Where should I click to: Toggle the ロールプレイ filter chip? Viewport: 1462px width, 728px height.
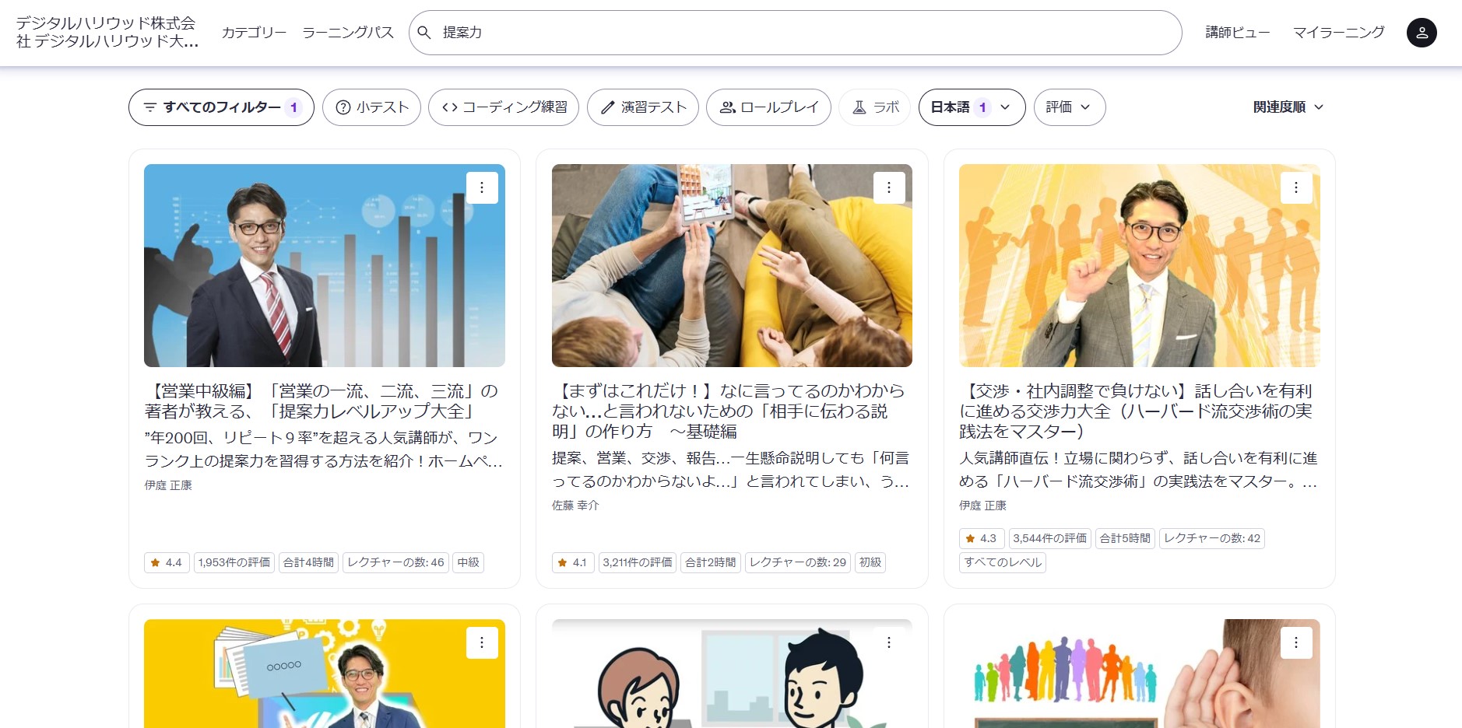[768, 107]
